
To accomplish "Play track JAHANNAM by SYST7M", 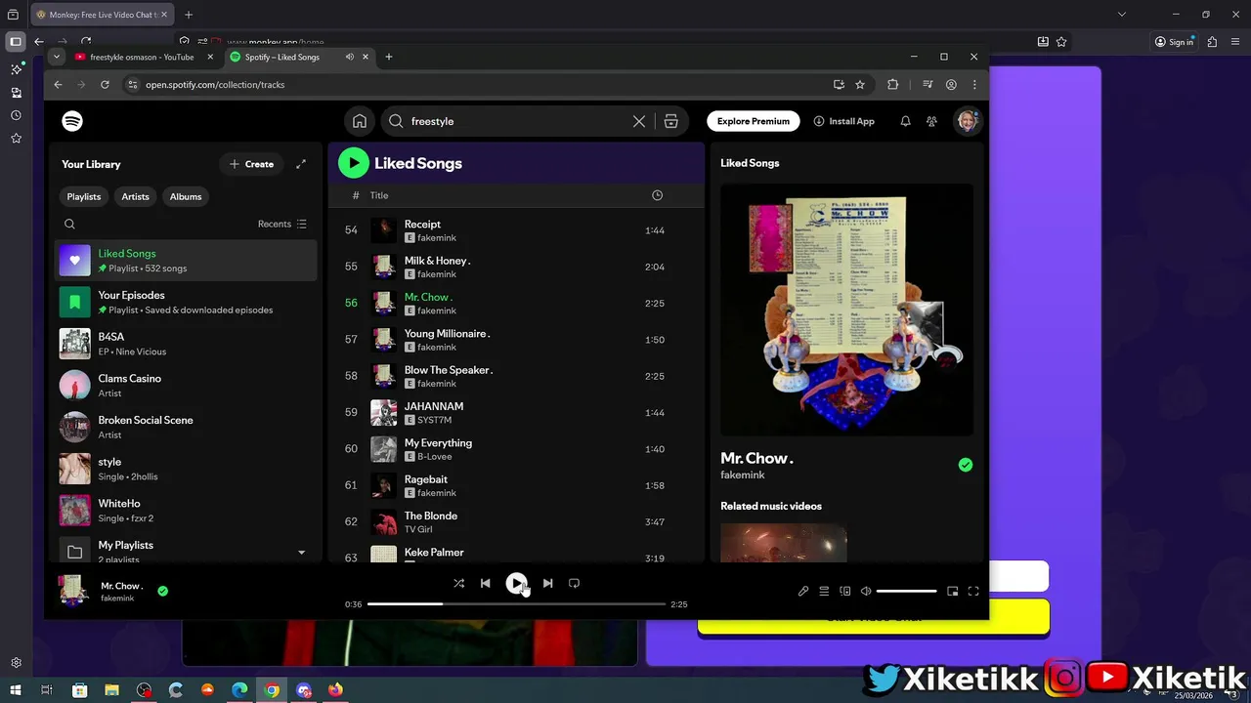I will (516, 413).
